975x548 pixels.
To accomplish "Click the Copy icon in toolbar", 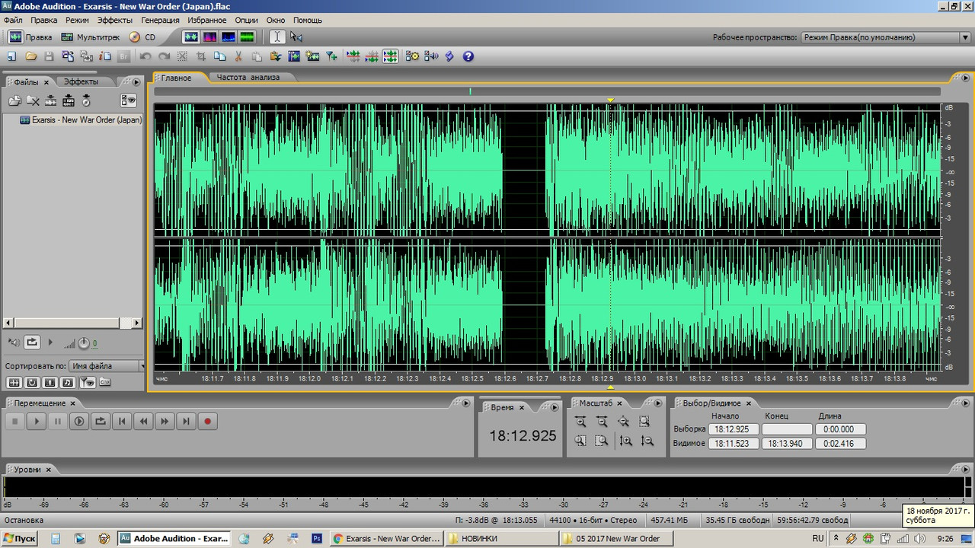I will tap(219, 56).
